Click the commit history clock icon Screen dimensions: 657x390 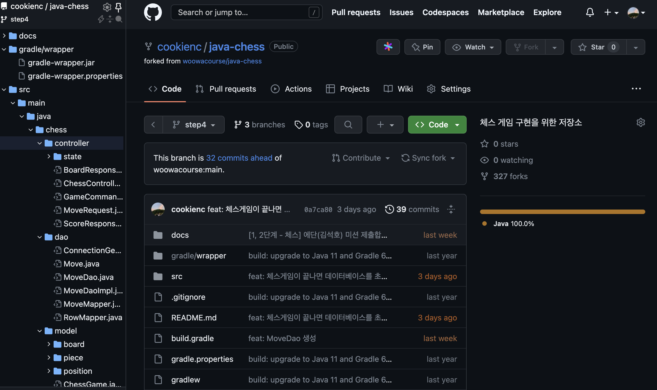[389, 209]
